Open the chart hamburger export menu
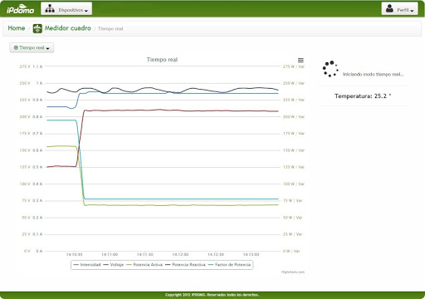 click(x=300, y=60)
